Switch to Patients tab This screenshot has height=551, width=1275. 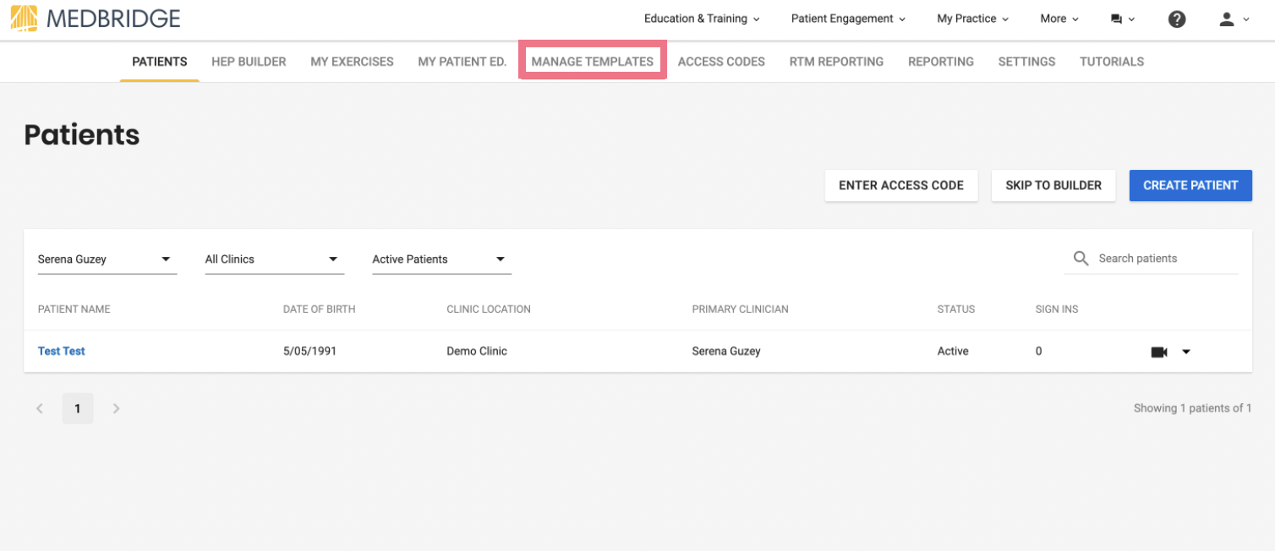[x=160, y=62]
